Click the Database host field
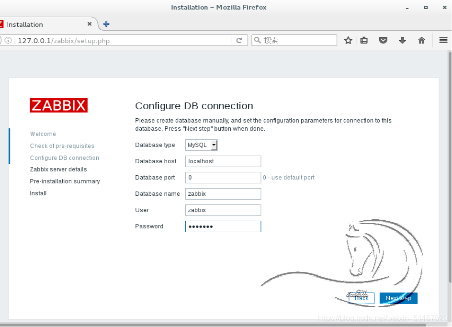 tap(223, 161)
